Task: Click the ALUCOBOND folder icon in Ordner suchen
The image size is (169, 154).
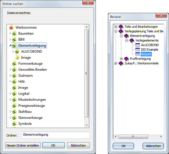Action: 17,52
